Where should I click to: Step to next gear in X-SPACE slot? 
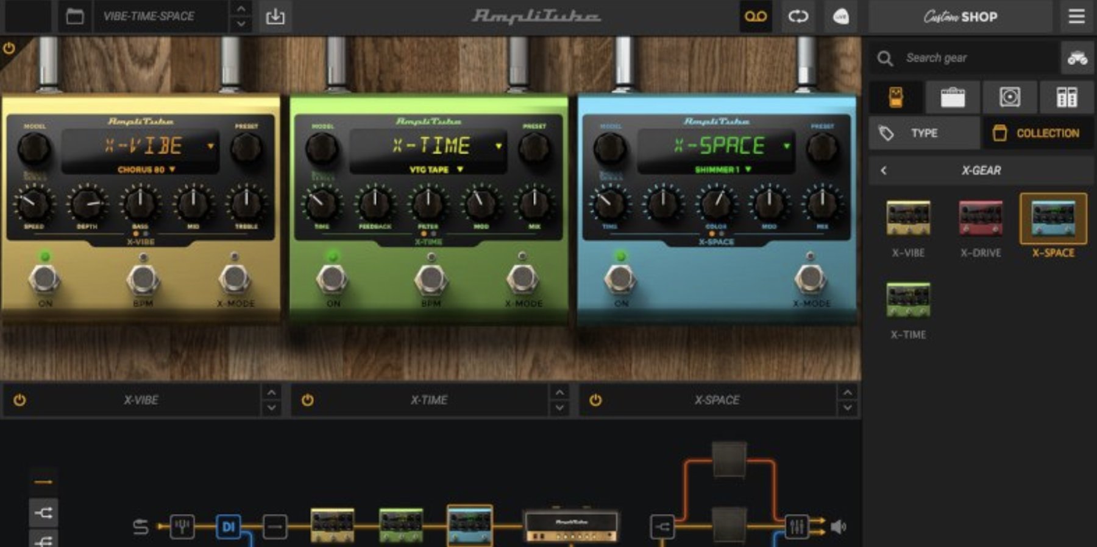click(847, 408)
